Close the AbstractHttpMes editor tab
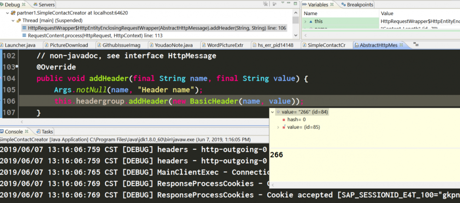The width and height of the screenshot is (460, 203). coord(401,45)
